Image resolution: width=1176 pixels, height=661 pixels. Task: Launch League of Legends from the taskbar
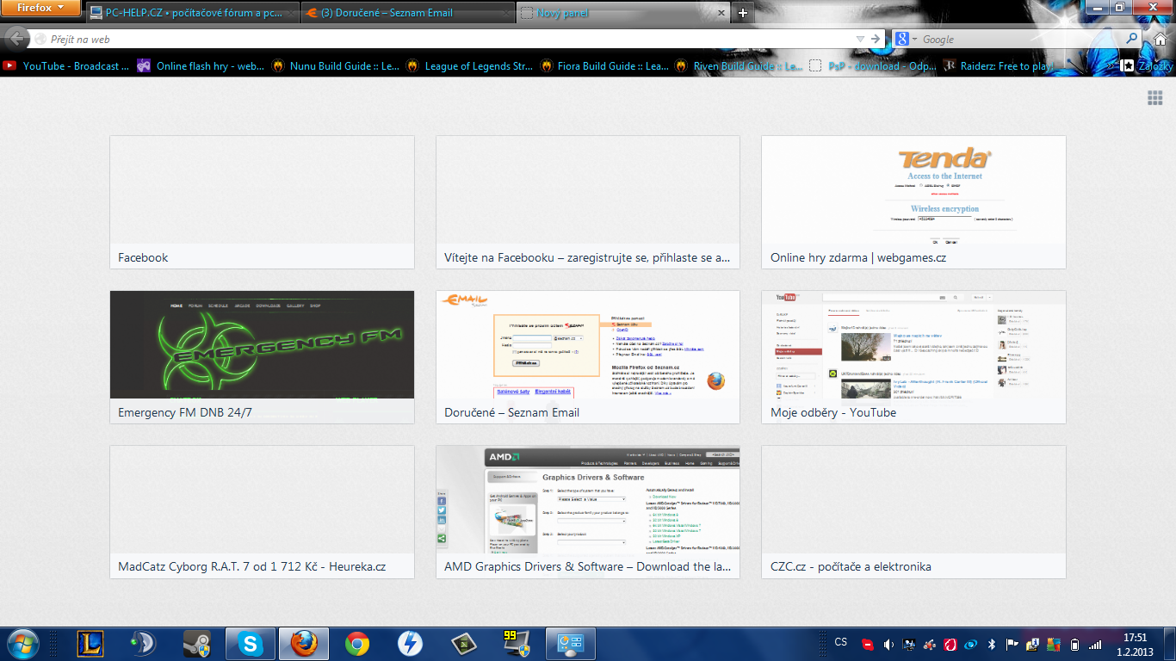90,644
